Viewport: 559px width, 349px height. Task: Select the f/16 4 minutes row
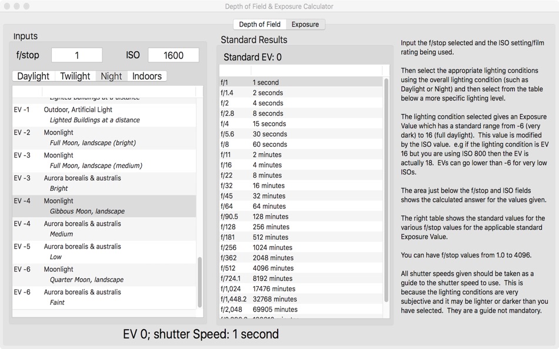[x=301, y=165]
